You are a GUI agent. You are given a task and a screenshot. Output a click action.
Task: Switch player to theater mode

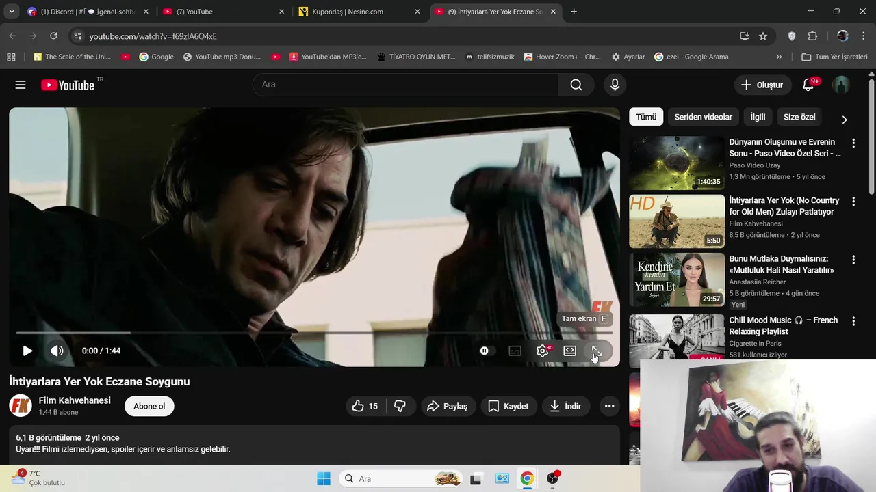click(x=569, y=351)
